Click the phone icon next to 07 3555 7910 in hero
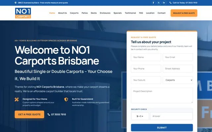The height and width of the screenshot is (132, 212). [x=49, y=115]
